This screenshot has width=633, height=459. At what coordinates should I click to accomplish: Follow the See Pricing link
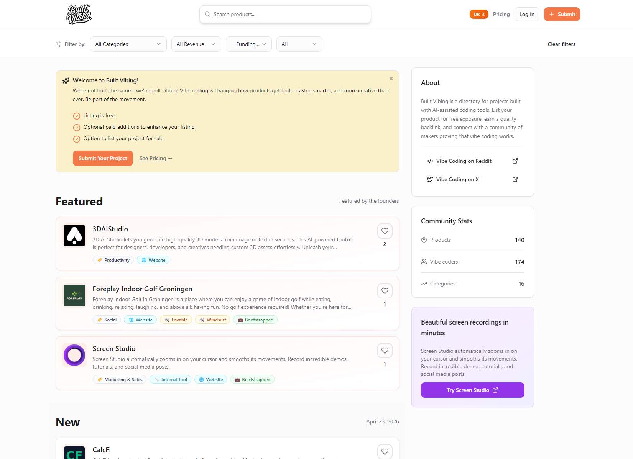156,158
